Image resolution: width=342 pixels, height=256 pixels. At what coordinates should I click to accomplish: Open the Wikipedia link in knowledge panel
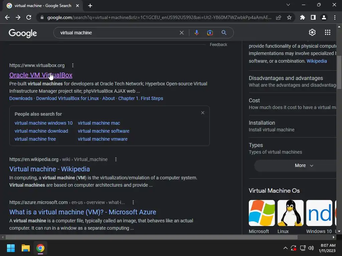tap(317, 61)
